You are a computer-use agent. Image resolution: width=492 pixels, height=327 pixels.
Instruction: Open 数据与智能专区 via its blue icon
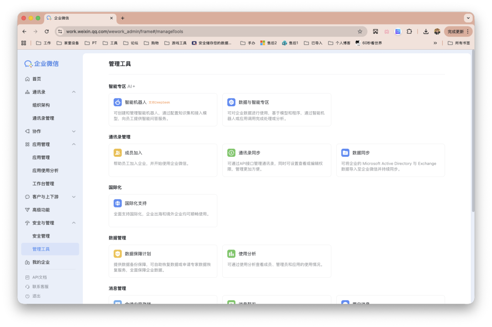pyautogui.click(x=231, y=102)
